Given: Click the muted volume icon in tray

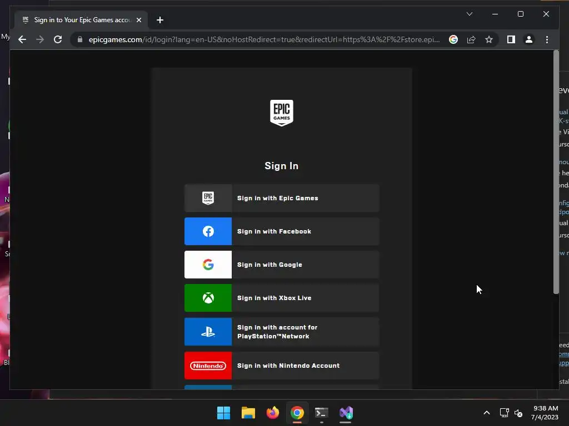Looking at the screenshot, I should 518,413.
